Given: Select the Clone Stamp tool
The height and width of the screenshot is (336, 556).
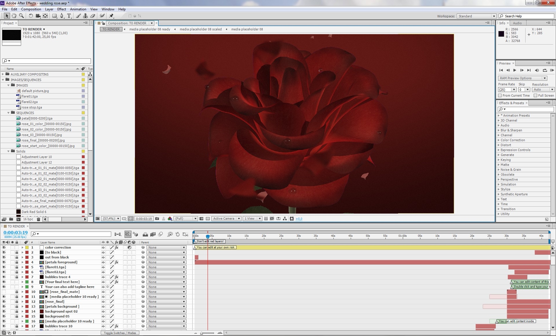Looking at the screenshot, I should tap(85, 16).
